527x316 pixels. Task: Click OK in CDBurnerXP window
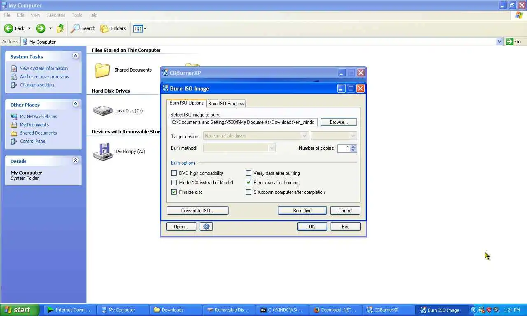tap(312, 227)
